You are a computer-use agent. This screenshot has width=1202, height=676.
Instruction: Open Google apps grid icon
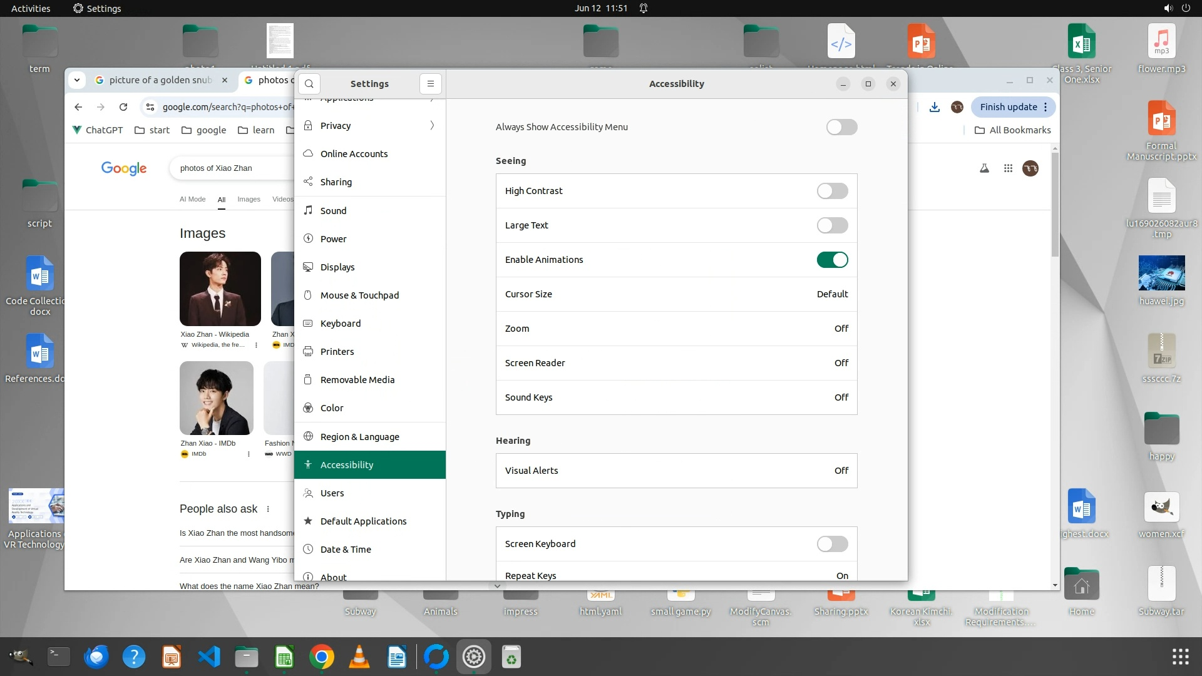1008,168
